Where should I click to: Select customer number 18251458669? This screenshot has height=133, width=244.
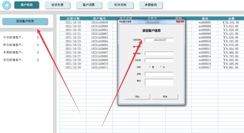coord(99,60)
